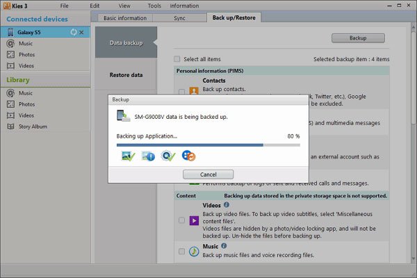Disconnect Galaxy S5 using its X icon
This screenshot has width=417, height=278.
point(81,33)
